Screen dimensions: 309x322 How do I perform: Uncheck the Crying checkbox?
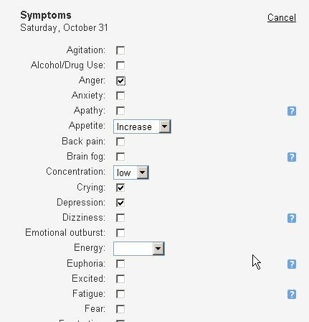pyautogui.click(x=120, y=188)
